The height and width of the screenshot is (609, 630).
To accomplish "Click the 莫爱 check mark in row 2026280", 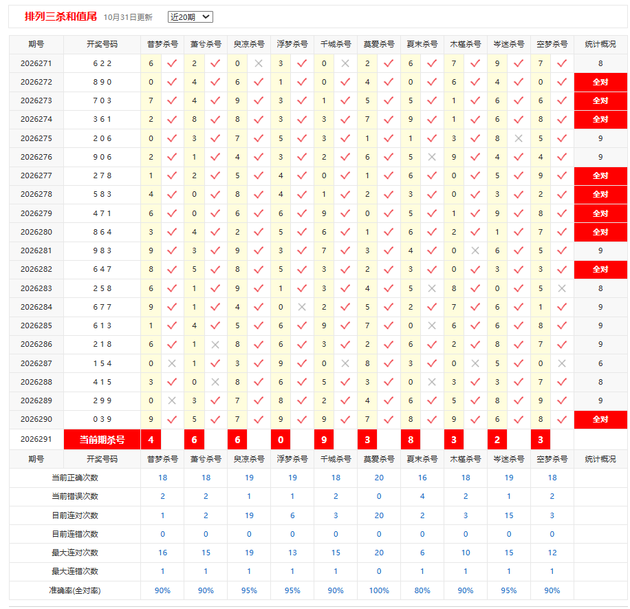I will click(389, 232).
